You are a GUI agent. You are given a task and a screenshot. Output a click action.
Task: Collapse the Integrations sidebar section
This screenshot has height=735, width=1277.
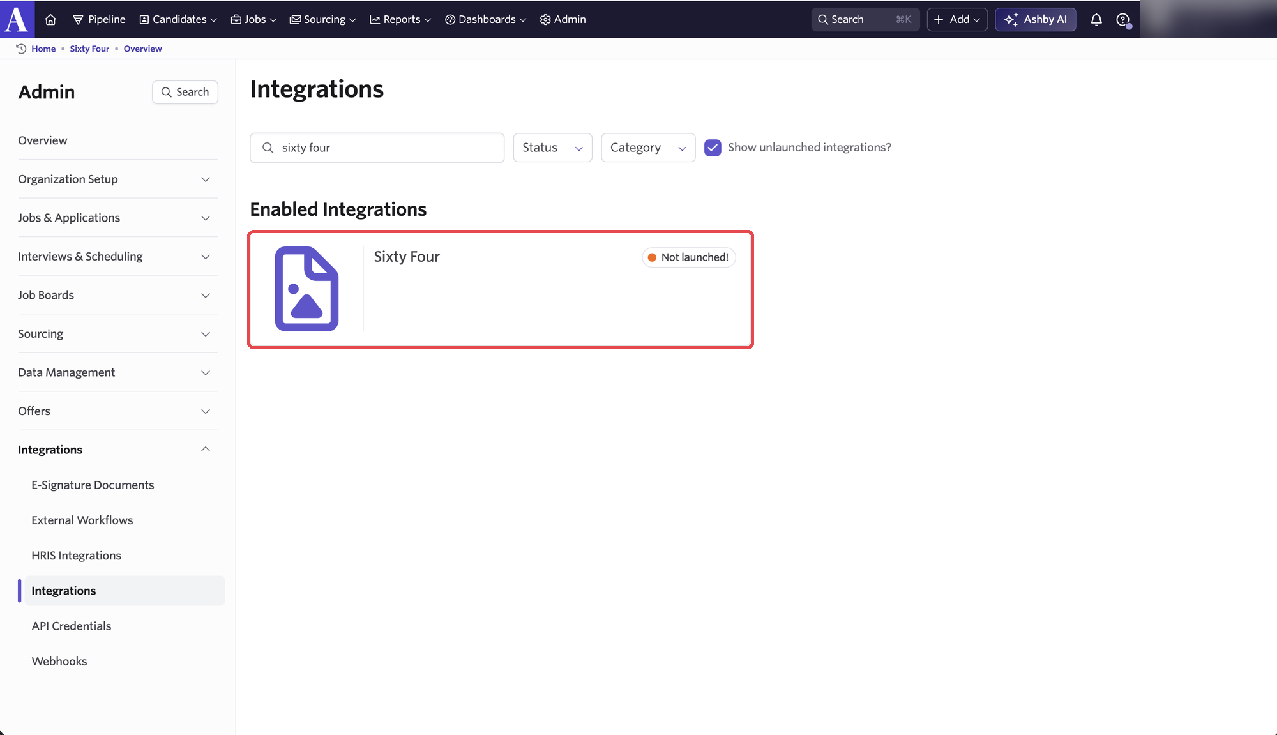pos(117,450)
